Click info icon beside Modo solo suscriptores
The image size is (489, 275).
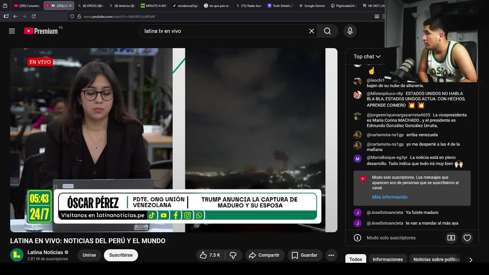358,238
